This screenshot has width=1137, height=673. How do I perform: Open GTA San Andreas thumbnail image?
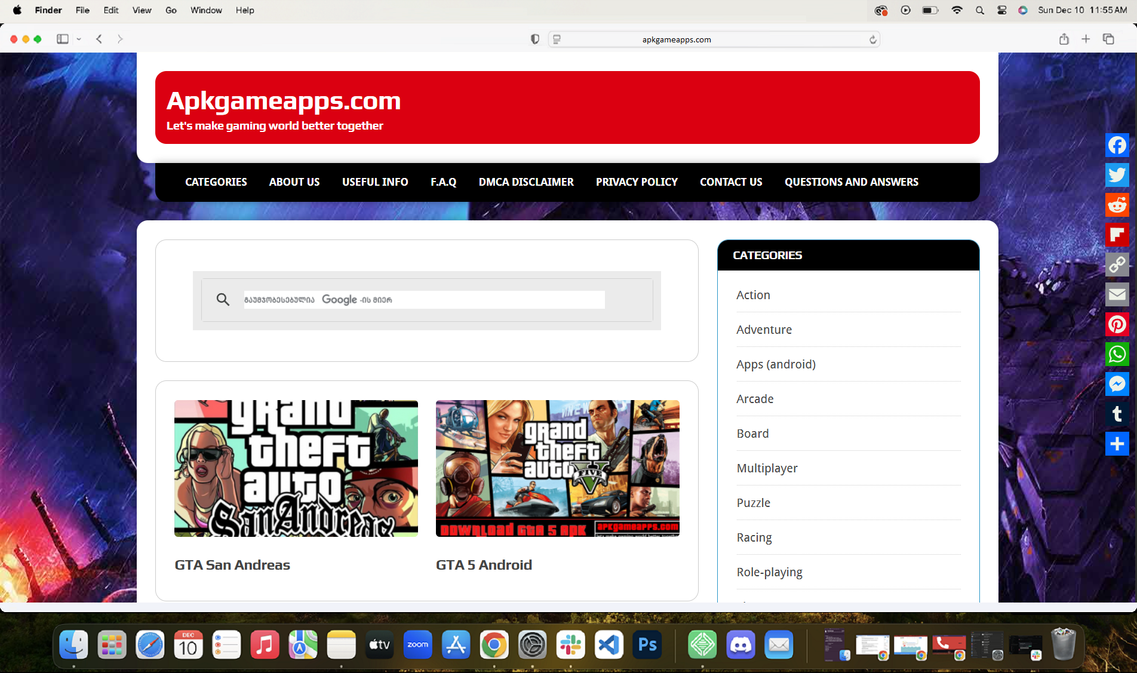(x=296, y=468)
